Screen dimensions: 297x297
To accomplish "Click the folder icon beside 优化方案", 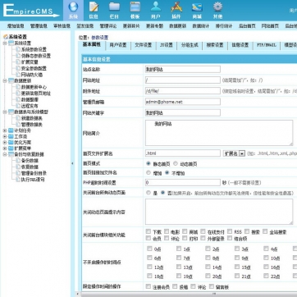I will [x=11, y=143].
